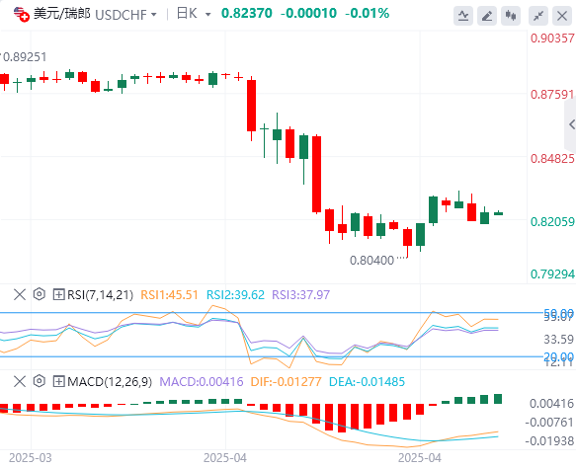Open RSI indicator settings gear

pyautogui.click(x=39, y=294)
